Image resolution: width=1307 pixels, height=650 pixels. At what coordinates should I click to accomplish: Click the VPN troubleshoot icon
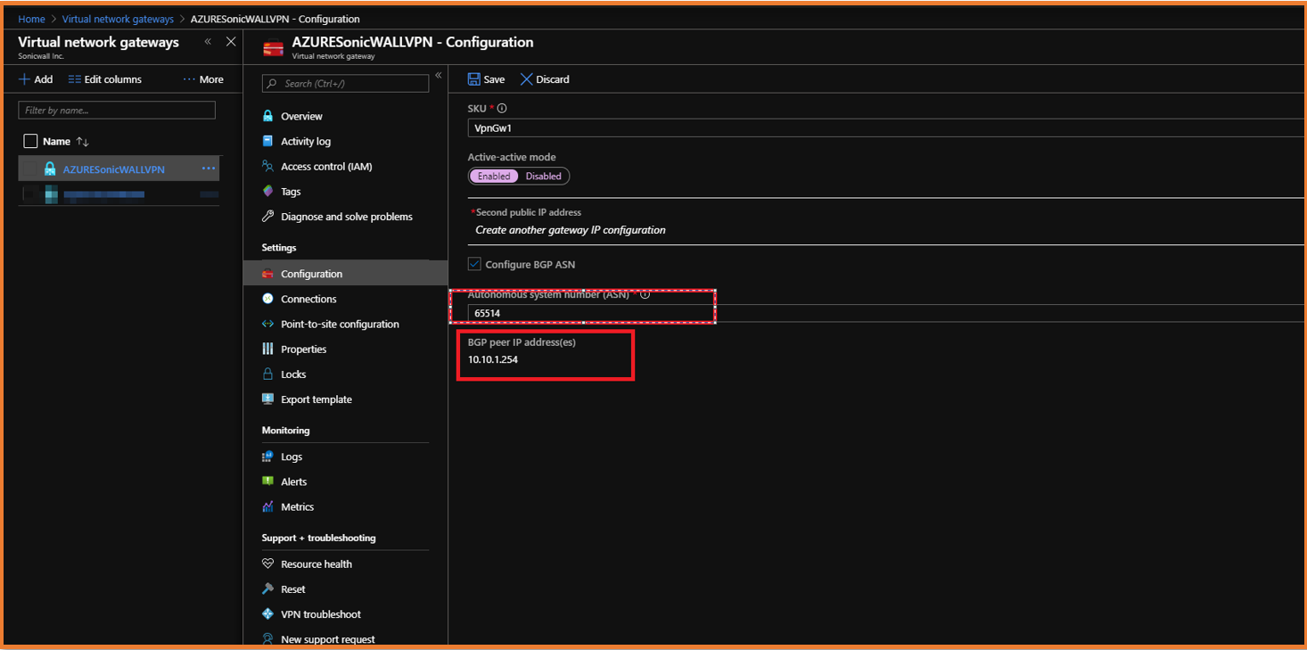267,613
